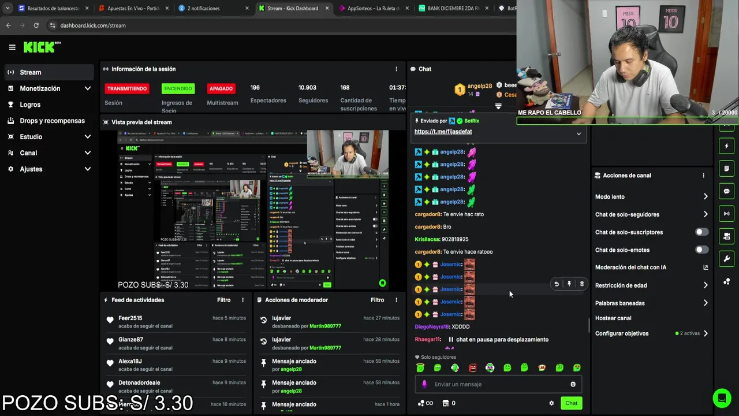Switch to the Apuestas En Vivo browser tab
Viewport: 739px width, 416px height.
point(133,8)
